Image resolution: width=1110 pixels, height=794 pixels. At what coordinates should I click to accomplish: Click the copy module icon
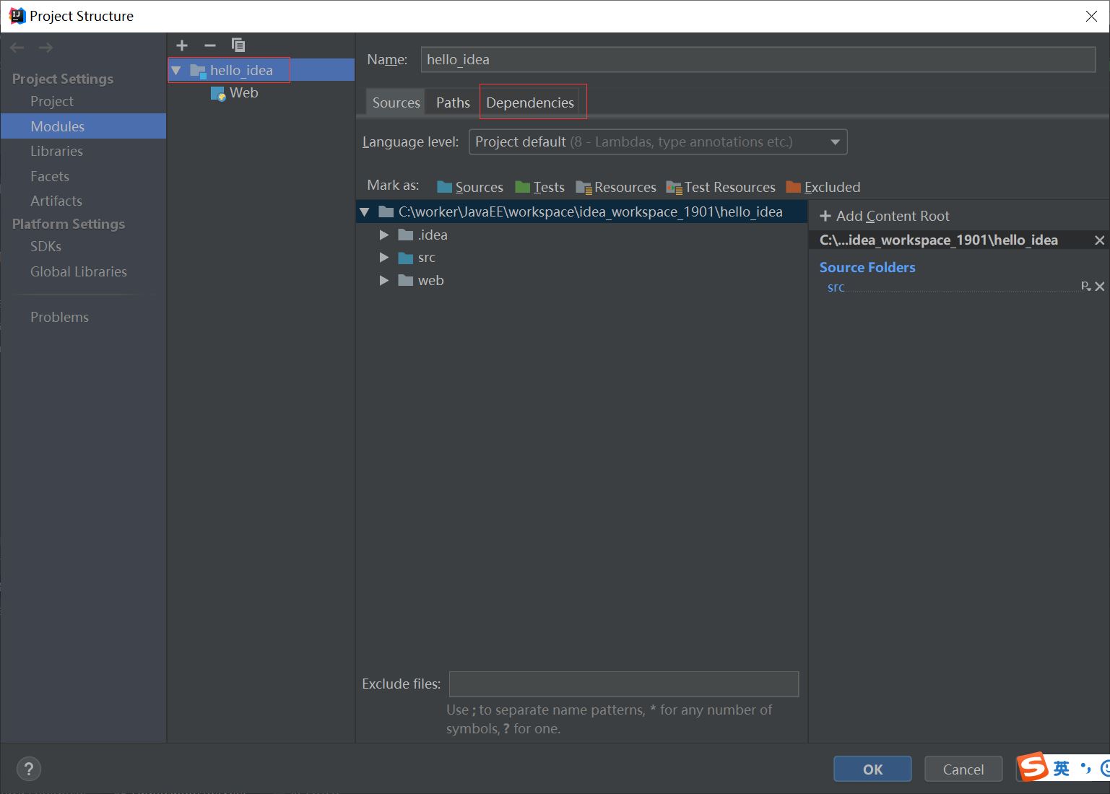click(x=238, y=45)
